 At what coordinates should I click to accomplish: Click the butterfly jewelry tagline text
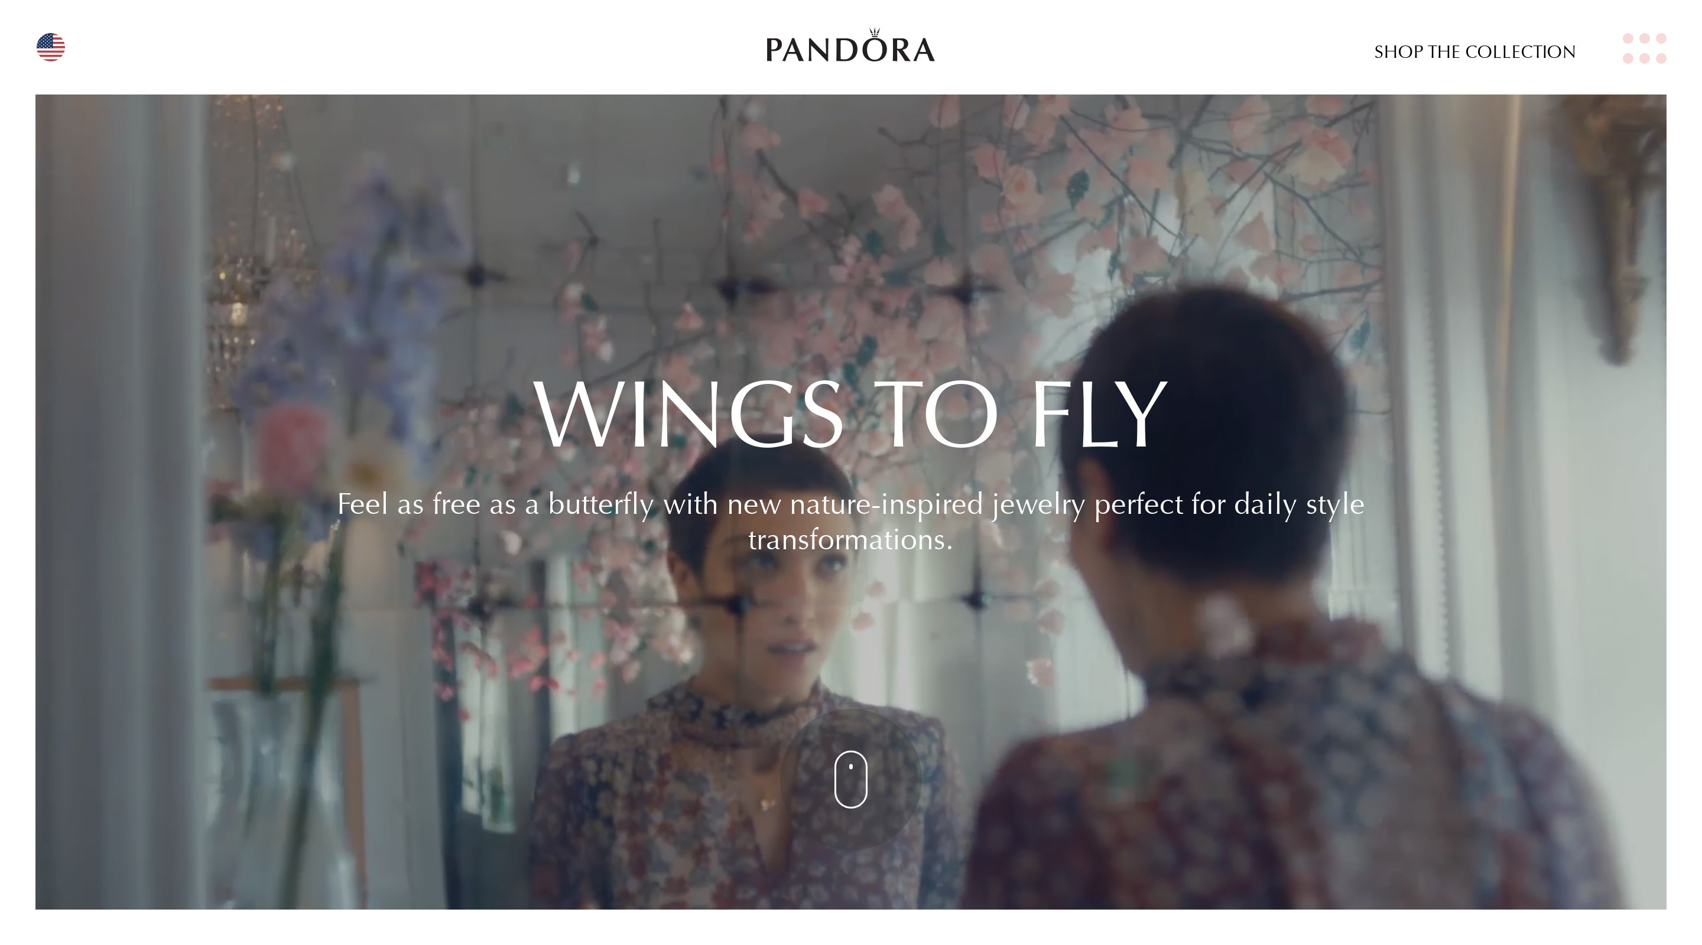coord(850,522)
